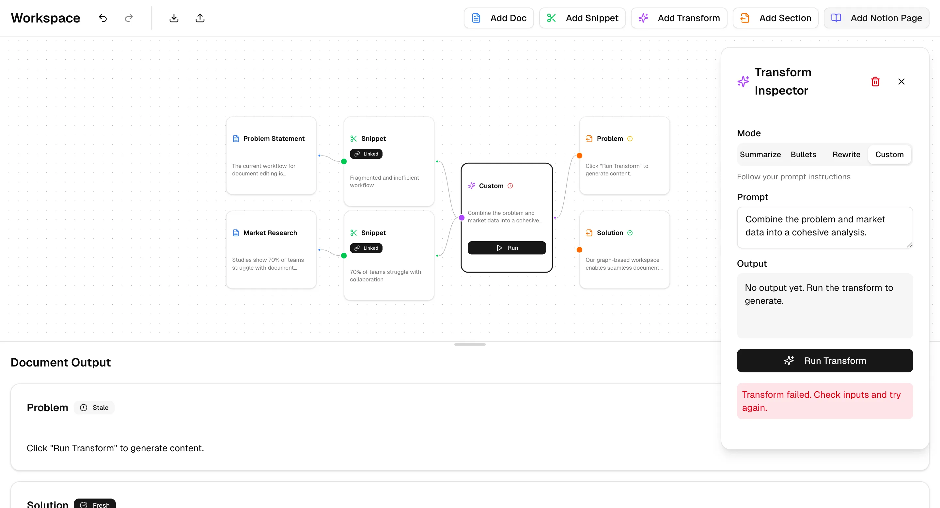This screenshot has height=508, width=940.
Task: Click the Document Output panel resize handle
Action: [x=470, y=344]
